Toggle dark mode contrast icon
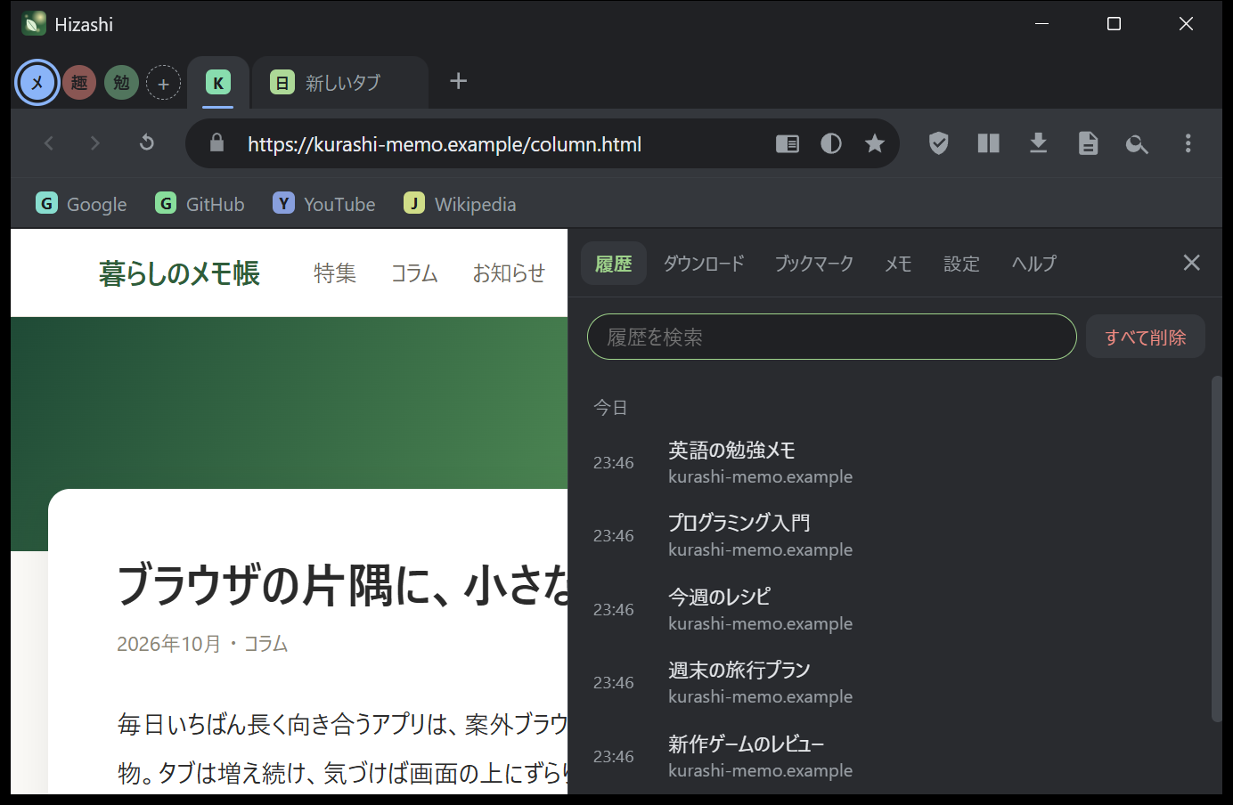1233x805 pixels. [x=831, y=143]
